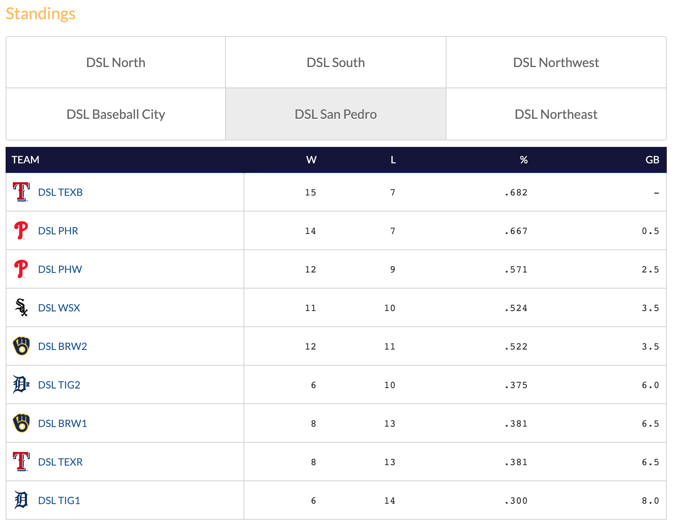Click the White Sox logo beside DSL WSX

coord(21,307)
